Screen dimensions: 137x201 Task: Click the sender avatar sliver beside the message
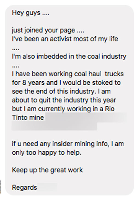coord(0,187)
